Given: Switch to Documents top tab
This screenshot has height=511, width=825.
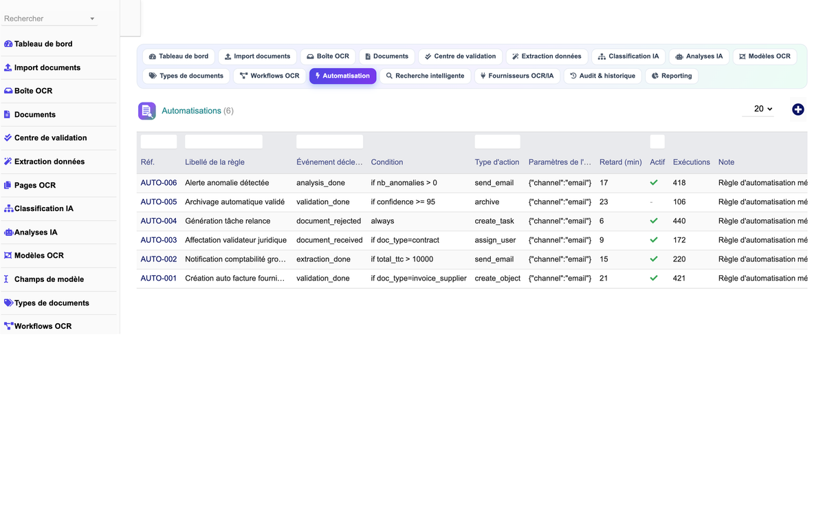Looking at the screenshot, I should tap(386, 56).
